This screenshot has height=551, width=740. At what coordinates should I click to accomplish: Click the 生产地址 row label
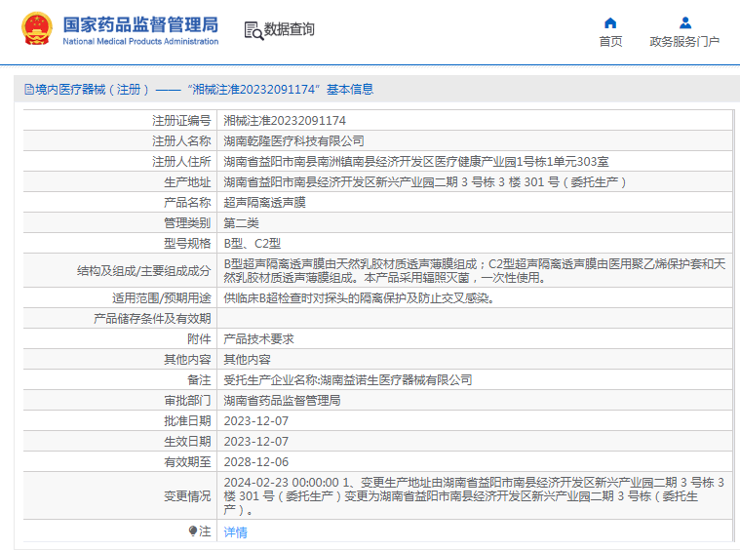point(187,182)
